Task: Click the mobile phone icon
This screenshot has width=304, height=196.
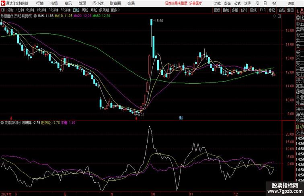Action: (x=265, y=3)
